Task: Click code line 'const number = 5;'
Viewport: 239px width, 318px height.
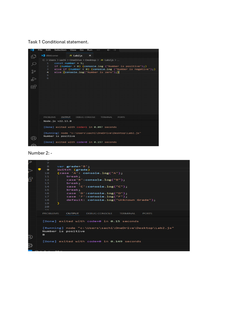Action: pos(69,63)
